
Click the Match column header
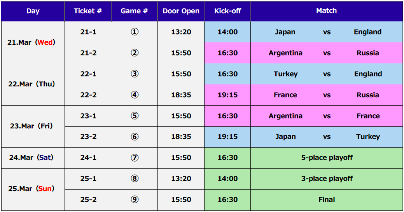(327, 11)
